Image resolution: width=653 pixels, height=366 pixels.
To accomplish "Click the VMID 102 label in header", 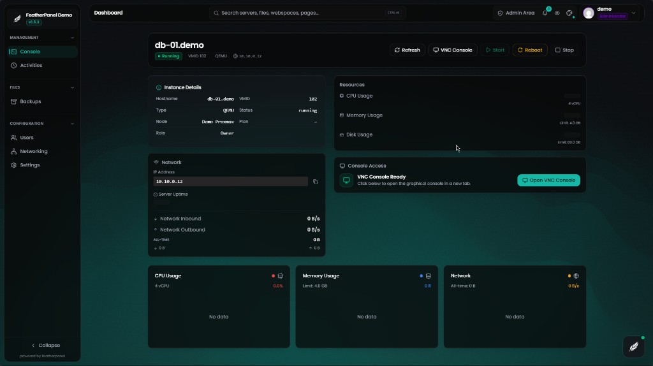I will click(x=197, y=56).
